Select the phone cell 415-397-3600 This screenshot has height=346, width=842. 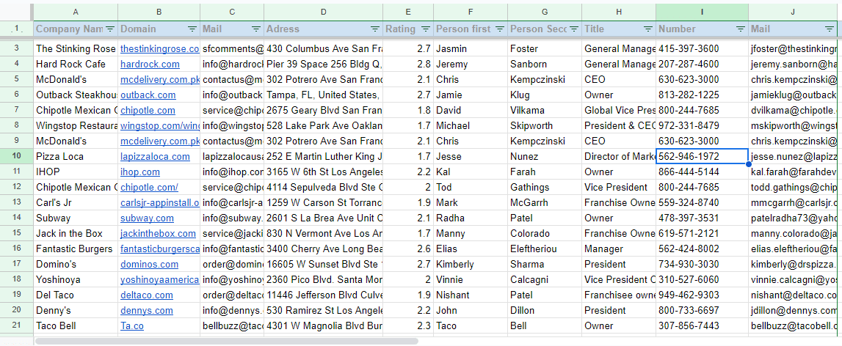(x=703, y=49)
